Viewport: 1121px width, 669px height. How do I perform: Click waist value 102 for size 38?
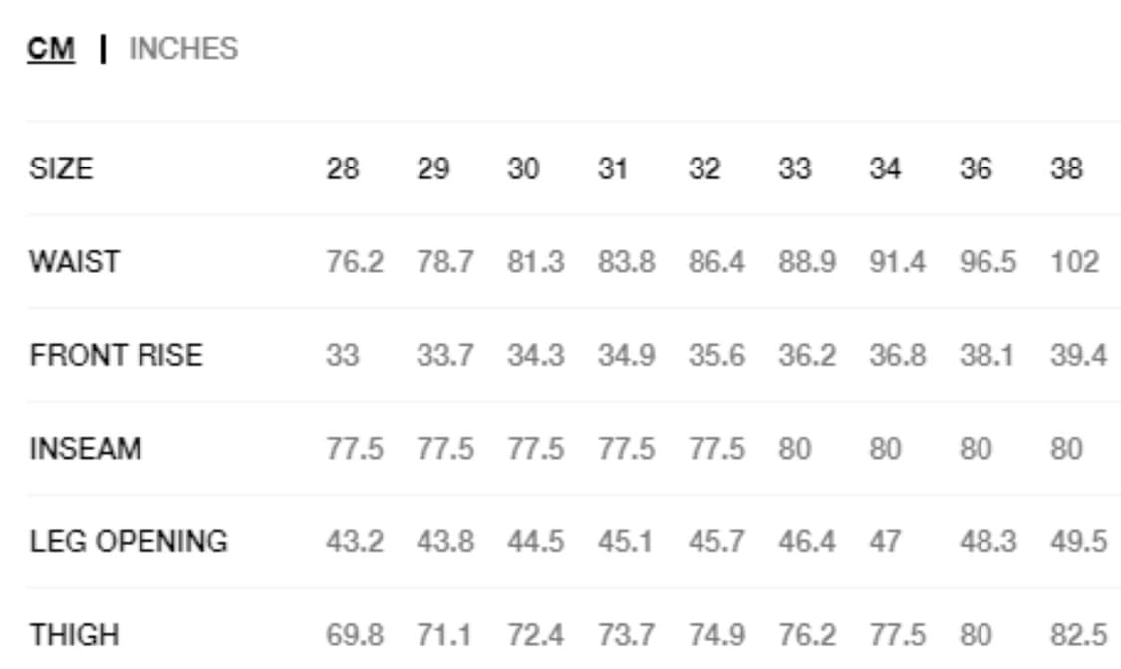(x=1074, y=262)
